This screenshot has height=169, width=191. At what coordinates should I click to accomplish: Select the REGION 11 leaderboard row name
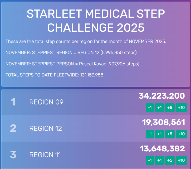pos(45,155)
